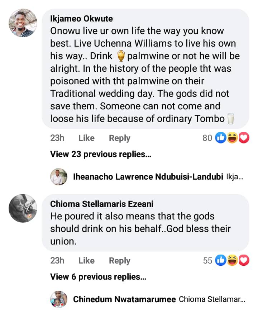Click Chinedum Nwatamarumee's reply avatar
Image resolution: width=258 pixels, height=313 pixels.
pyautogui.click(x=59, y=299)
